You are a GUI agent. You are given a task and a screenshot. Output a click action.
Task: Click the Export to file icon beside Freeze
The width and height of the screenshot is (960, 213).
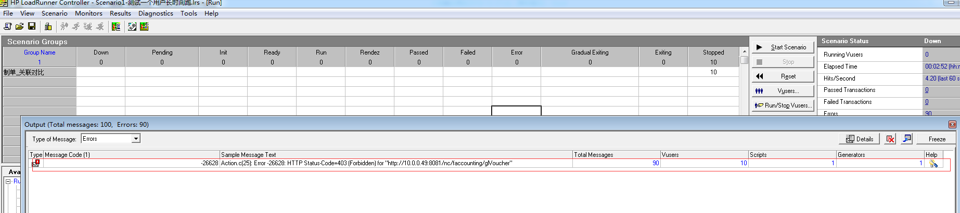(x=907, y=139)
